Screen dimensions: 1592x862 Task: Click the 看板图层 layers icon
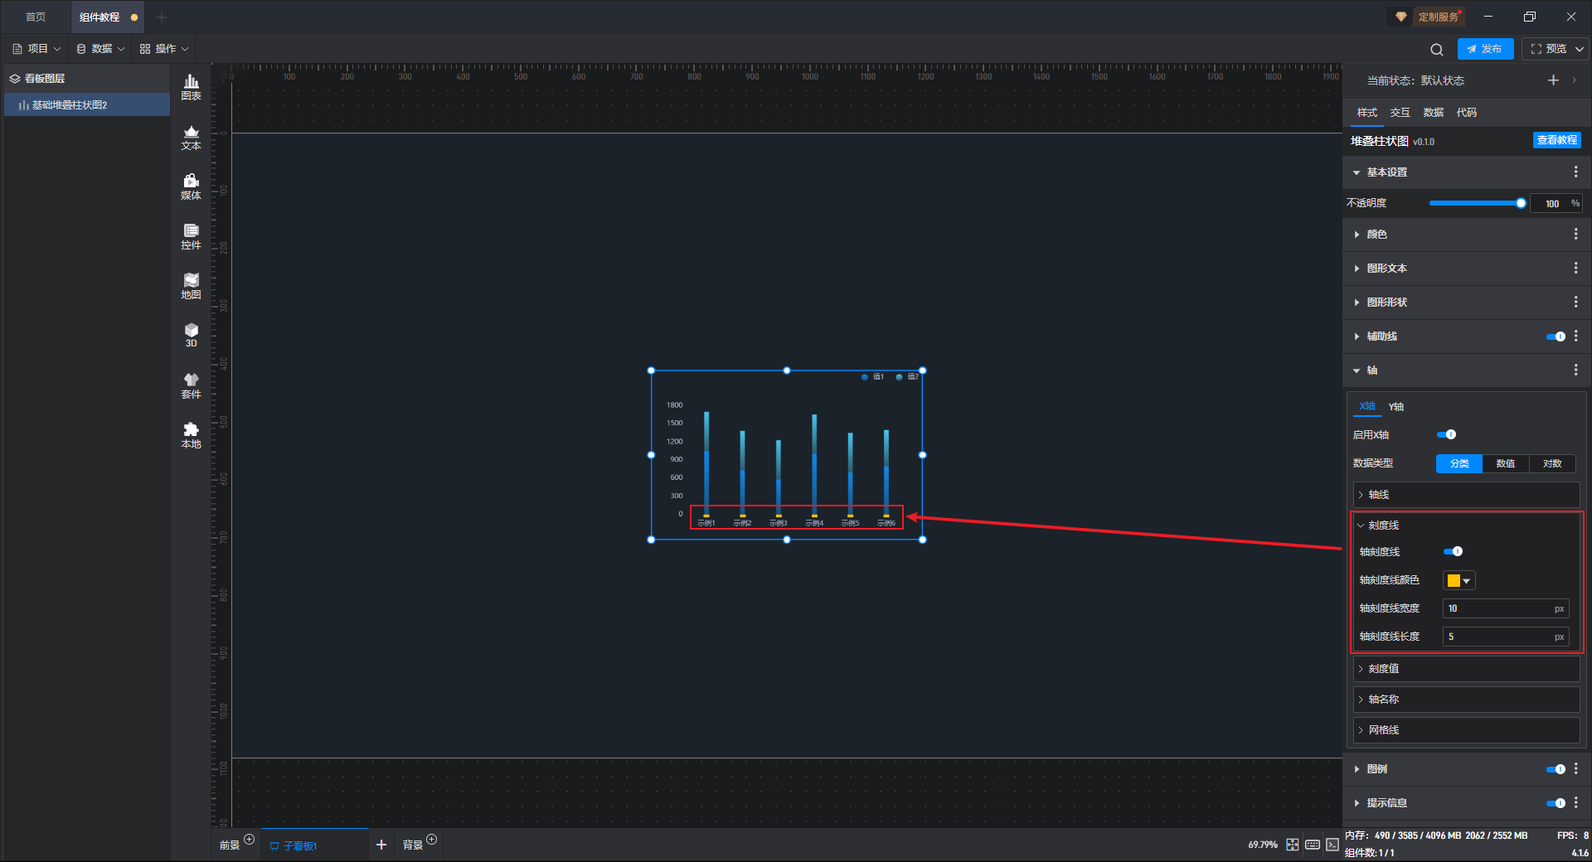(x=14, y=79)
